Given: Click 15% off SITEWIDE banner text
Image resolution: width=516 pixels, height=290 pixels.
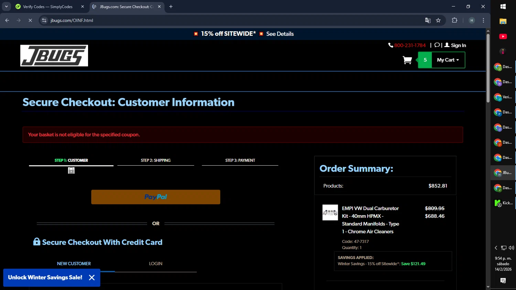Looking at the screenshot, I should (x=228, y=34).
